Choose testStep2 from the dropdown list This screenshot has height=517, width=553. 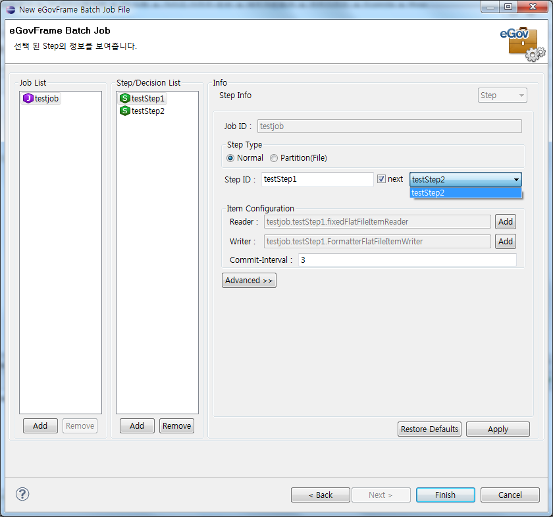465,193
